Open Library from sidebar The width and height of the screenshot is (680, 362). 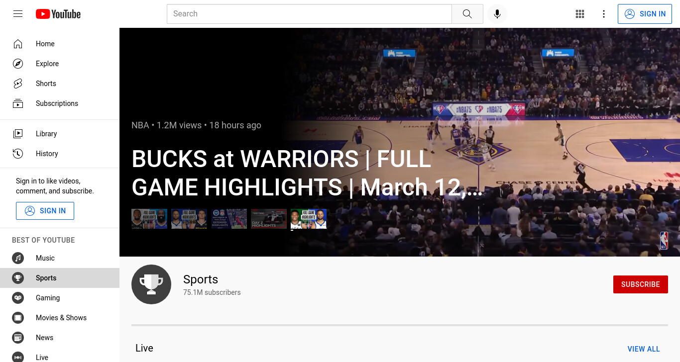coord(60,134)
